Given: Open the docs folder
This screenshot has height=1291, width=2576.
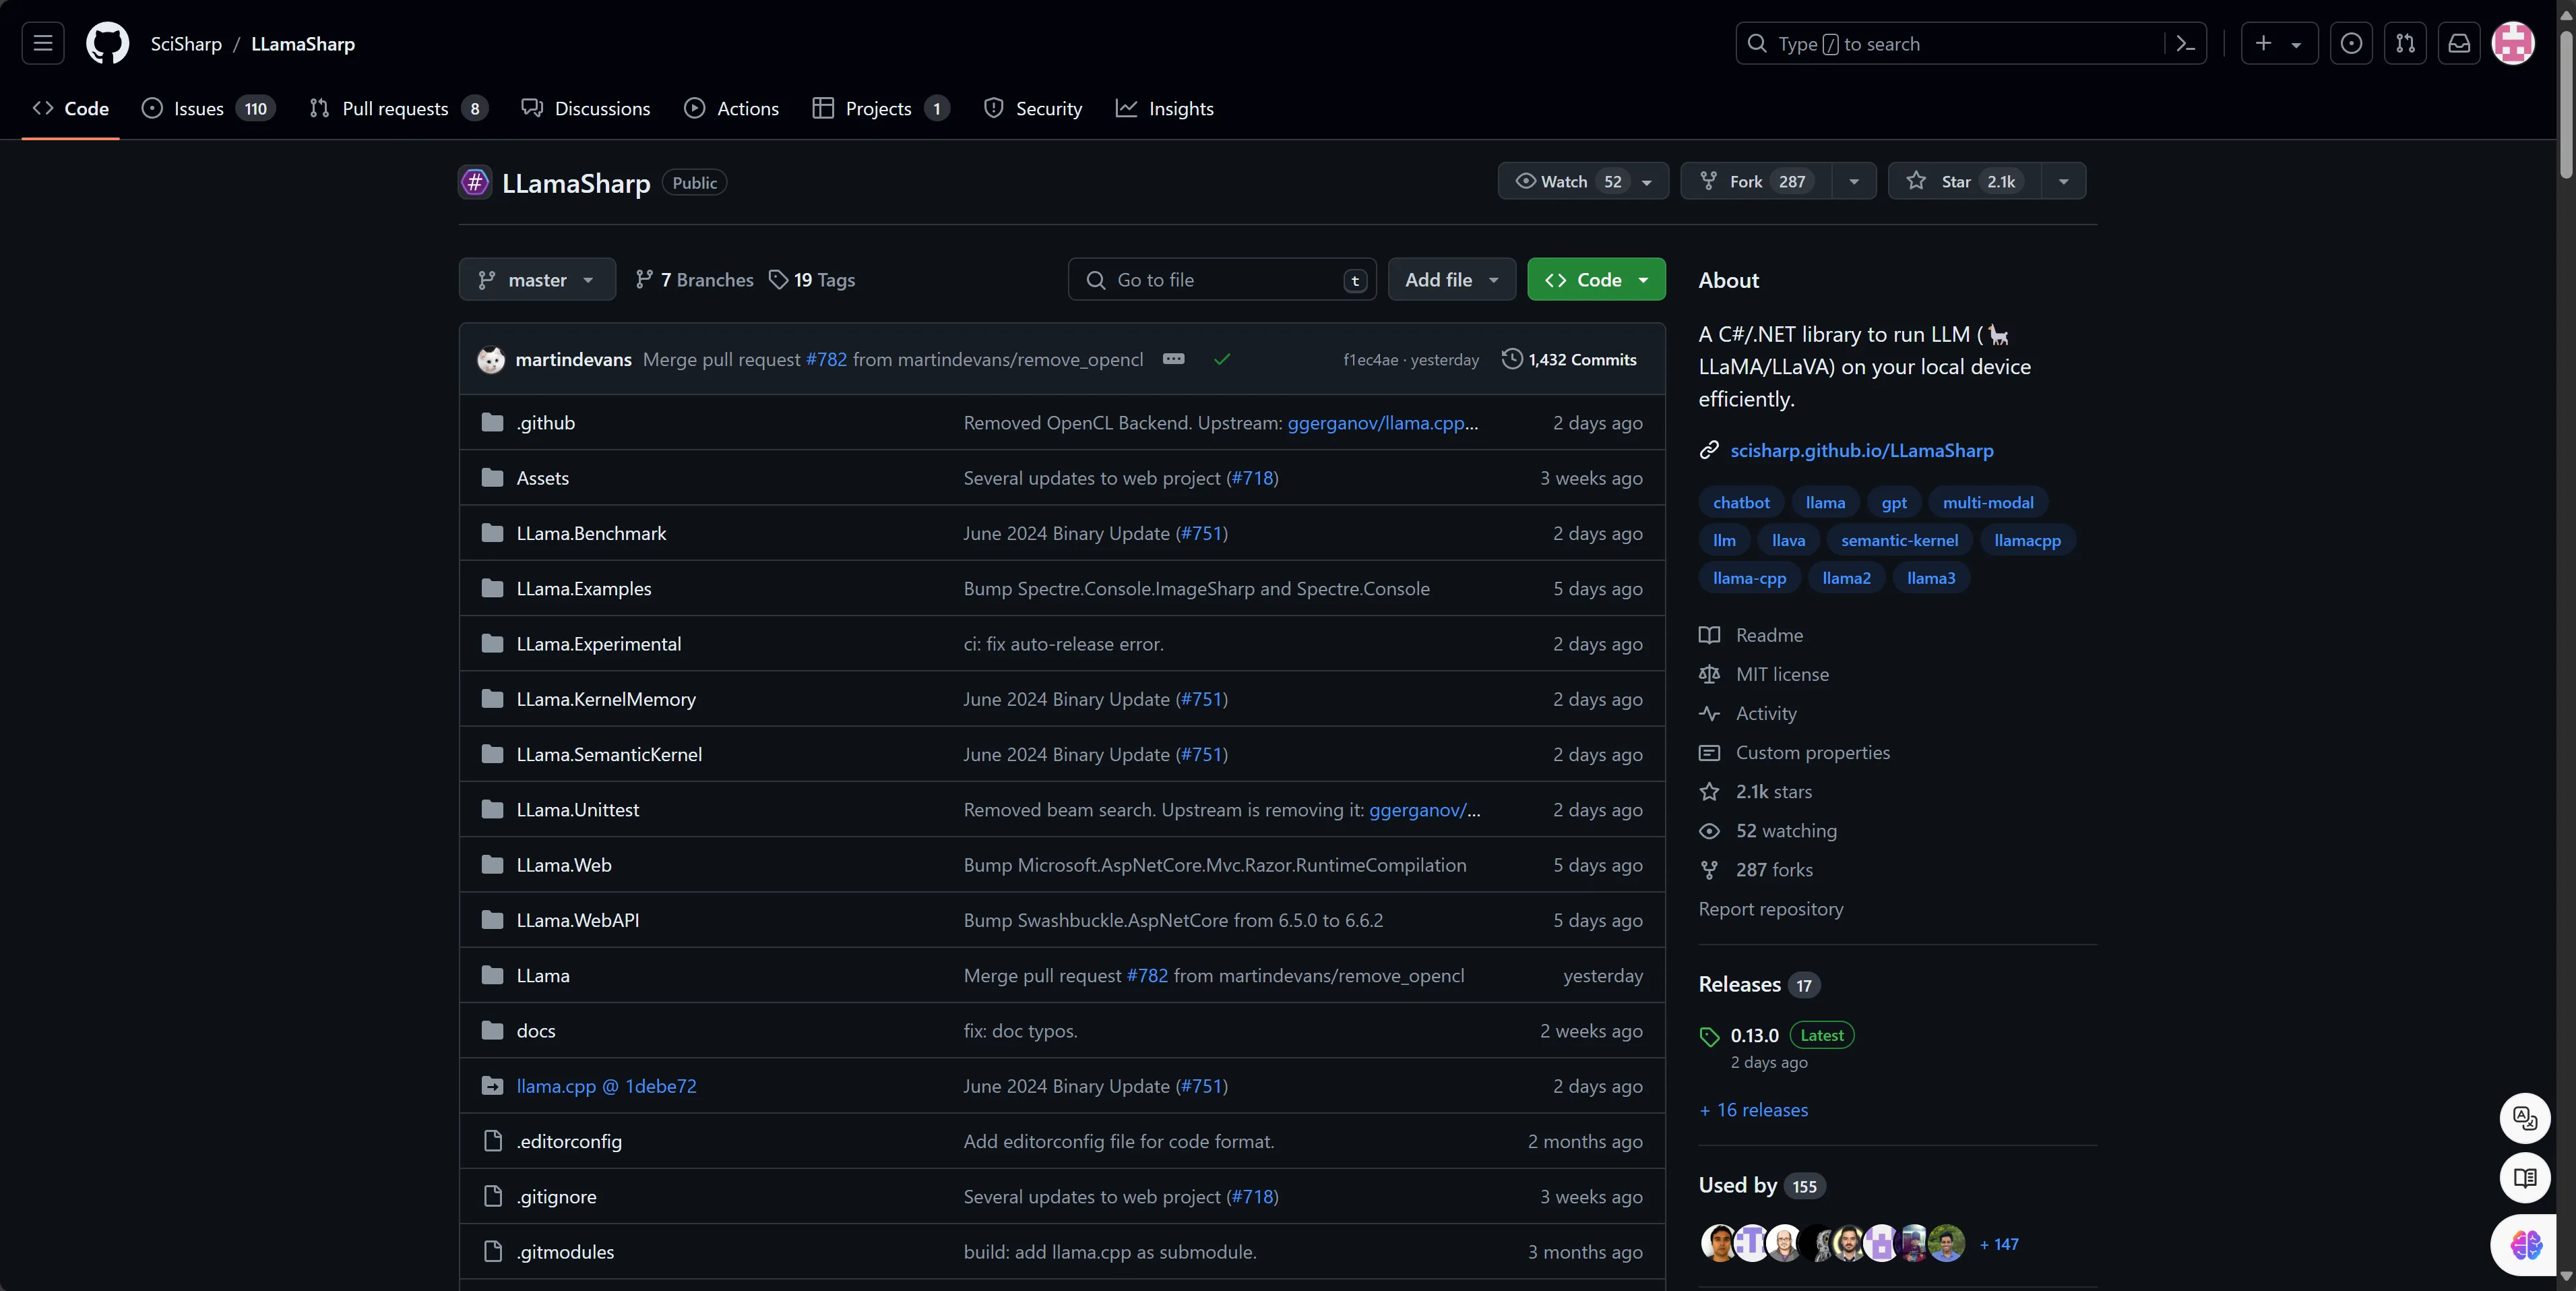Looking at the screenshot, I should 536,1031.
